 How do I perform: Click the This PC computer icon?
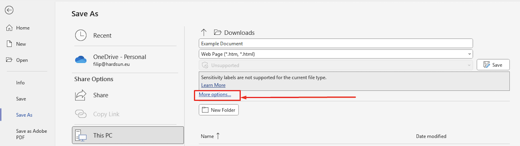coord(81,135)
